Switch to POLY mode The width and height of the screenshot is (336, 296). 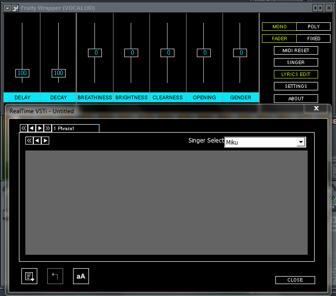[314, 26]
